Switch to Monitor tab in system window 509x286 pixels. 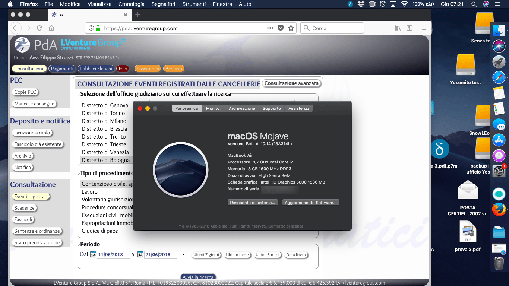214,108
